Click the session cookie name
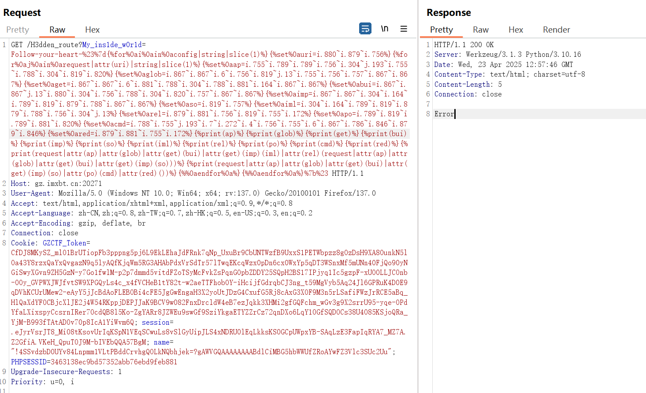The width and height of the screenshot is (646, 393). click(156, 322)
